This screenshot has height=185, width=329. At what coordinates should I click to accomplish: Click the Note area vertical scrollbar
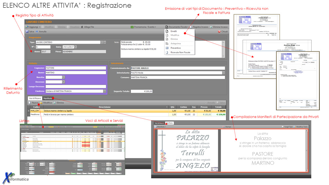[x=223, y=49]
